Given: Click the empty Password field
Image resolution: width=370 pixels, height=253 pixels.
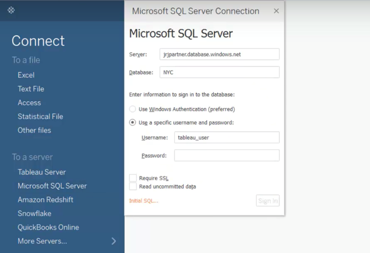Looking at the screenshot, I should pyautogui.click(x=227, y=156).
